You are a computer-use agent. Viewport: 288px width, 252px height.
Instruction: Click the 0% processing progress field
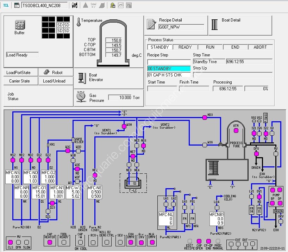(x=257, y=89)
